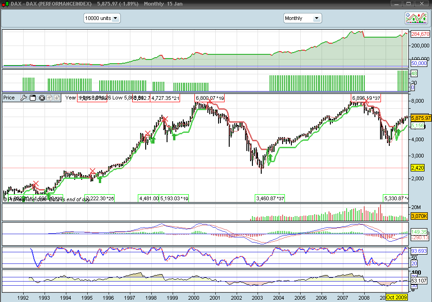Image resolution: width=432 pixels, height=302 pixels.
Task: Click the current price 5,875.97 axis label
Action: click(x=421, y=118)
